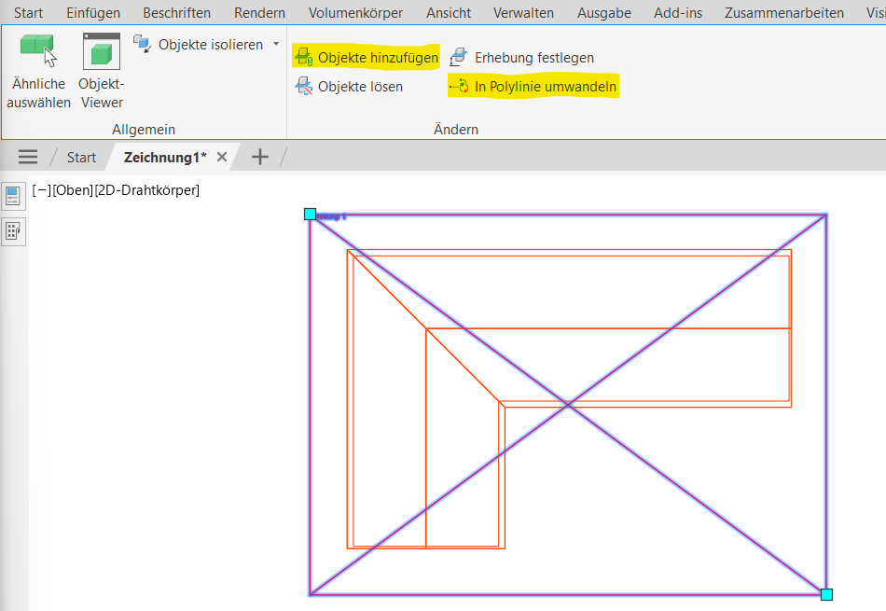Click In Polylinie umwandeln
This screenshot has height=611, width=886.
coord(545,87)
